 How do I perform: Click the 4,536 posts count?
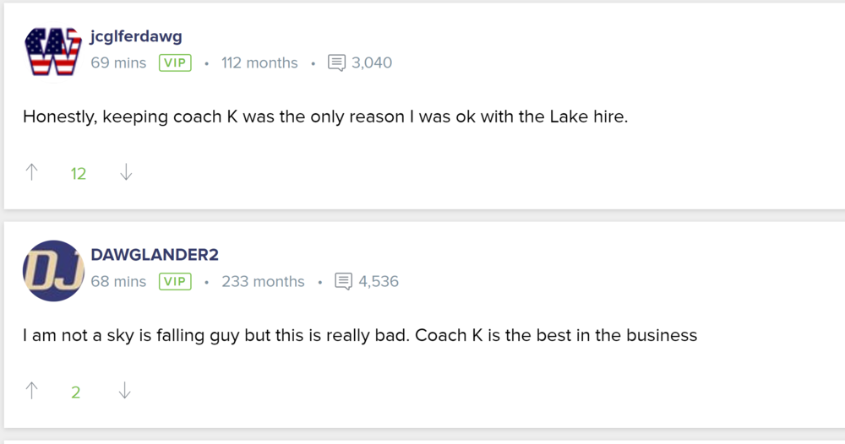click(x=379, y=281)
